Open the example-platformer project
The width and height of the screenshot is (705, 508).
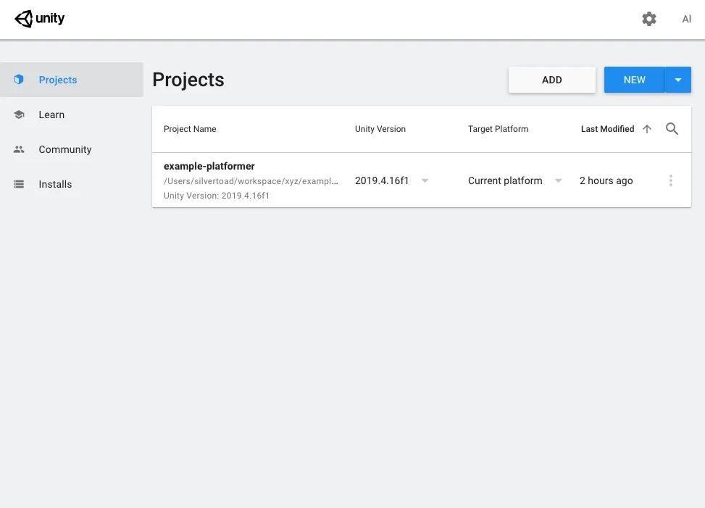209,167
